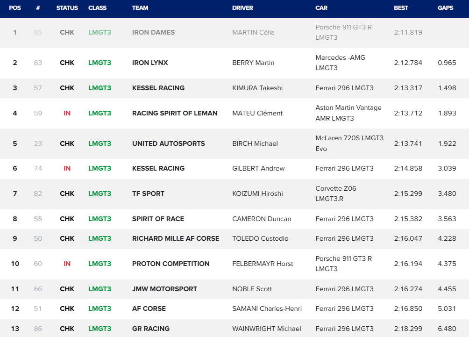
Task: Click car number 85
Action: click(38, 32)
